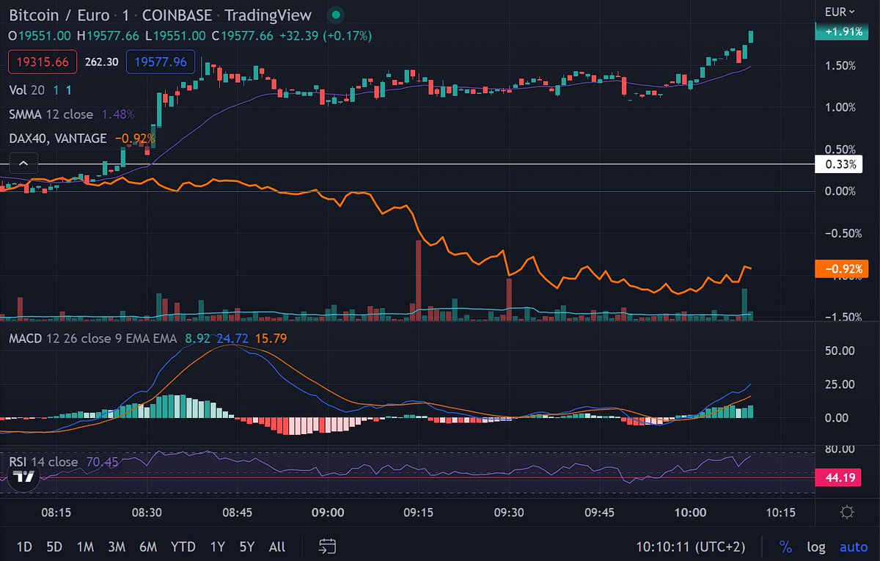Click the go to date calendar icon
The height and width of the screenshot is (561, 880).
coord(327,546)
